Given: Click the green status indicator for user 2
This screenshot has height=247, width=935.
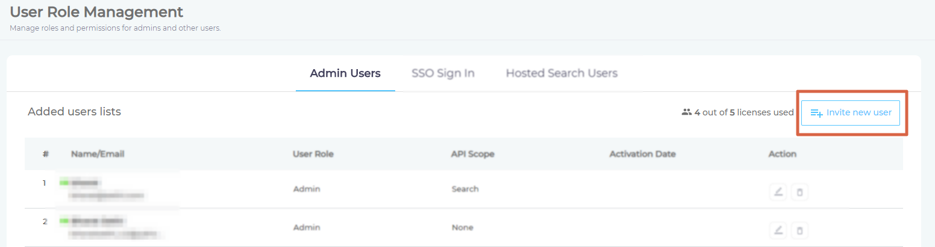Looking at the screenshot, I should click(x=64, y=221).
